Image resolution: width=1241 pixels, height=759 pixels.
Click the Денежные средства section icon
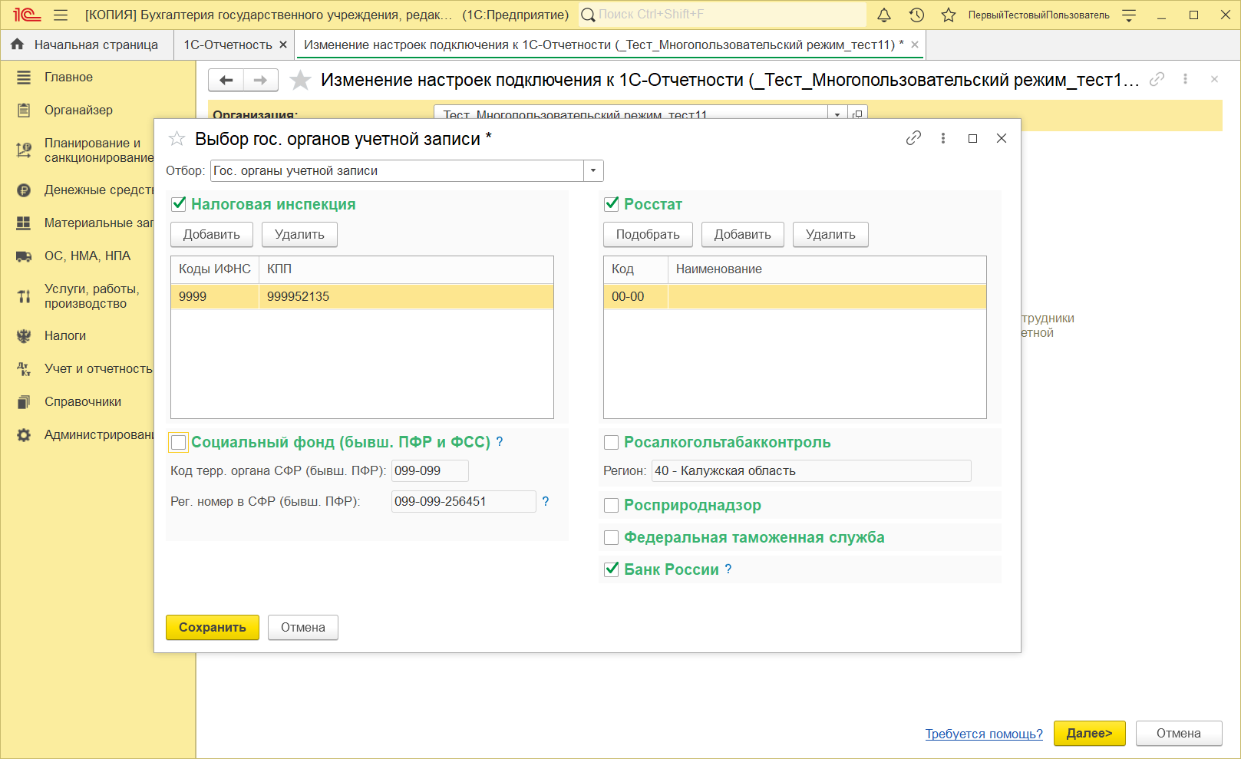[x=24, y=190]
